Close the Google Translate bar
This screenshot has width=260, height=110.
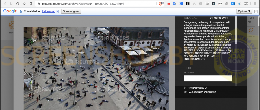pos(256,11)
